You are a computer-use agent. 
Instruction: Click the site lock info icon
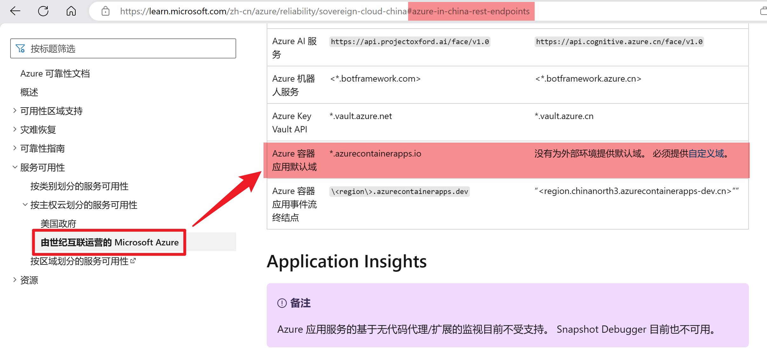point(105,11)
